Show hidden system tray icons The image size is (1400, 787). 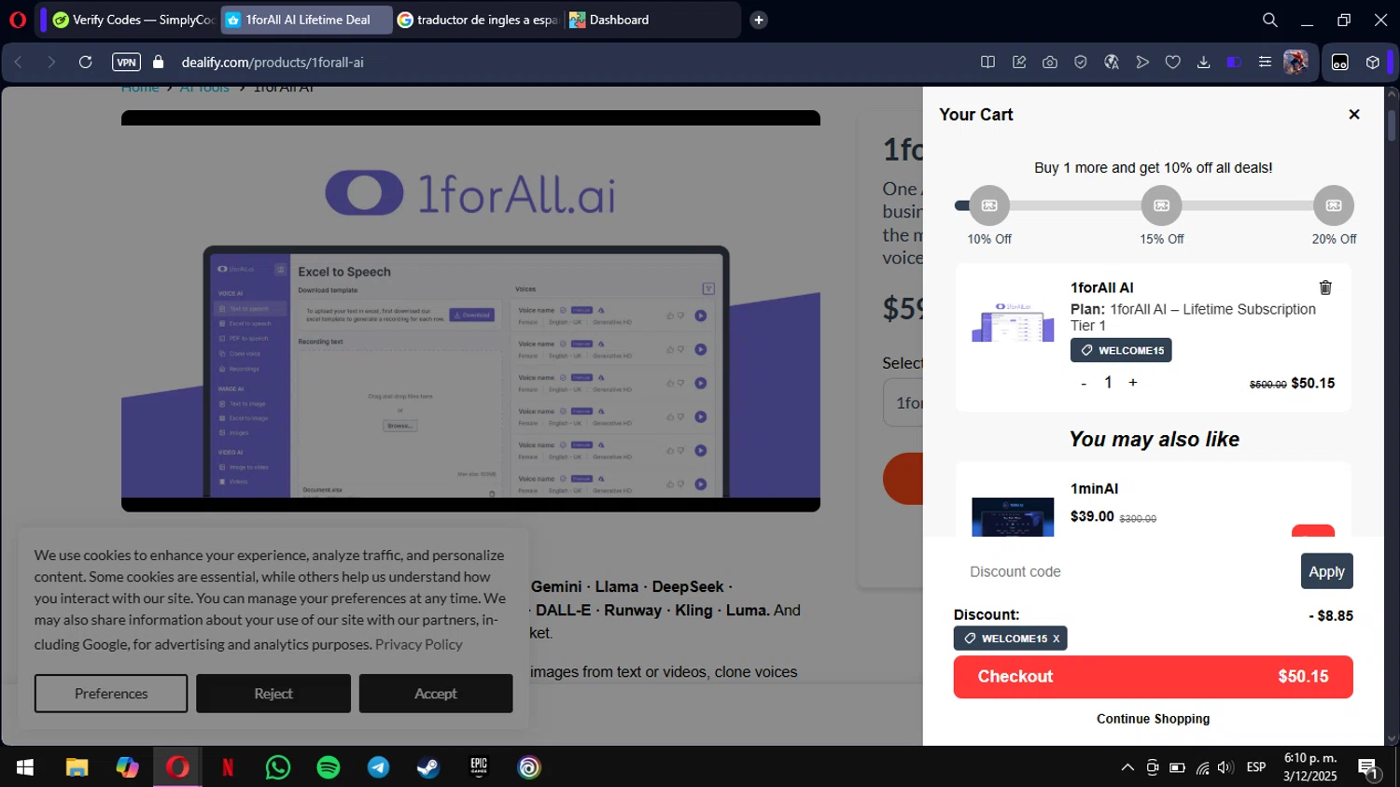1127,767
